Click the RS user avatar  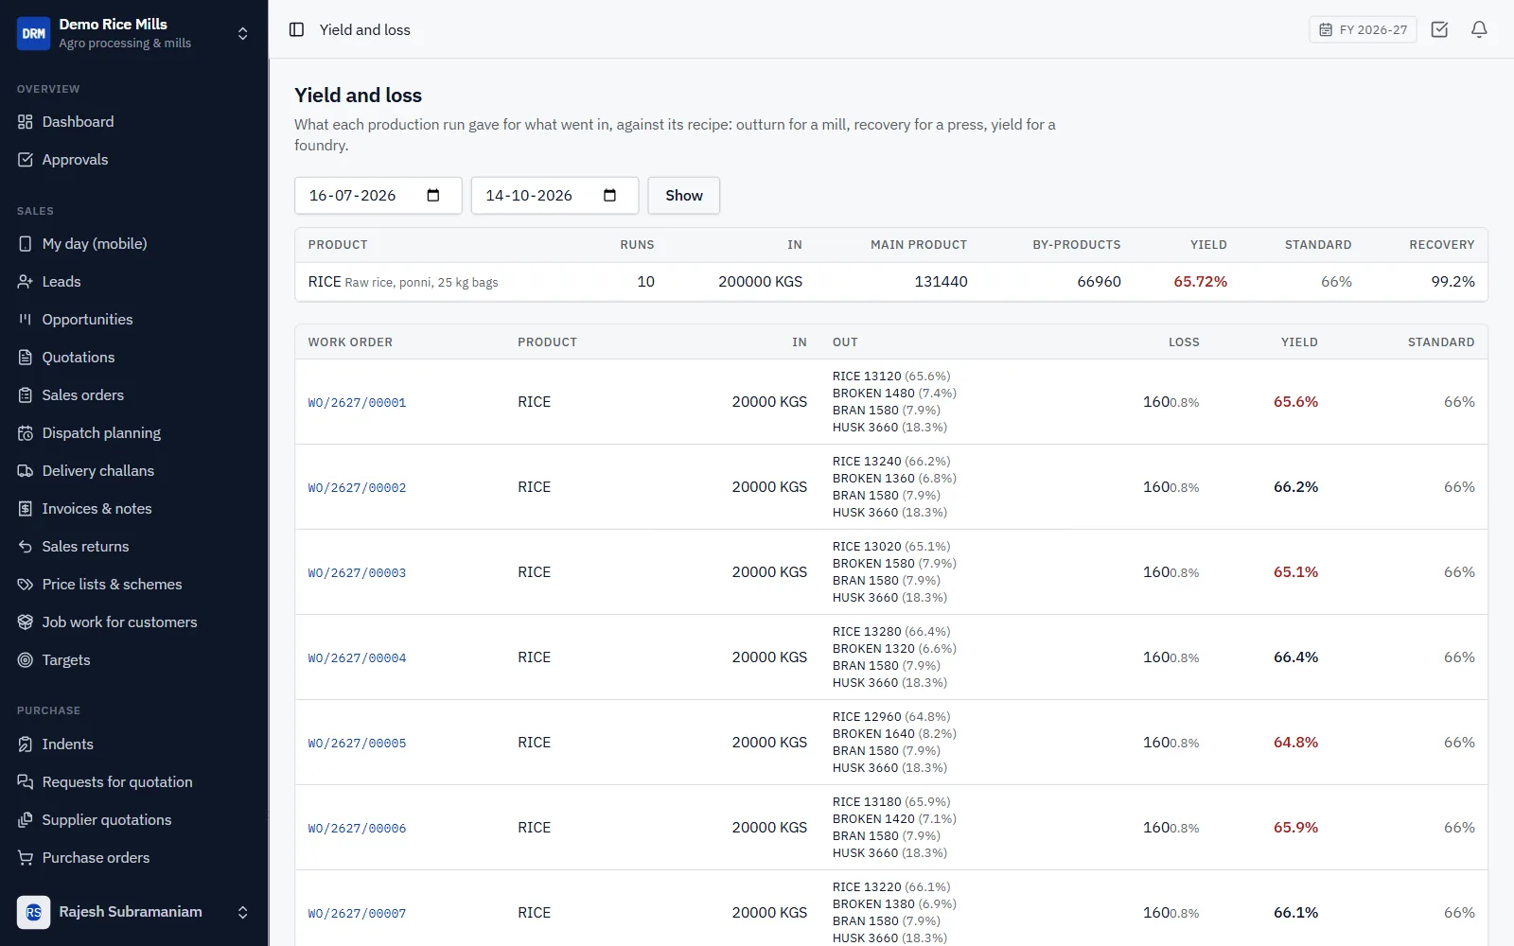(x=33, y=912)
